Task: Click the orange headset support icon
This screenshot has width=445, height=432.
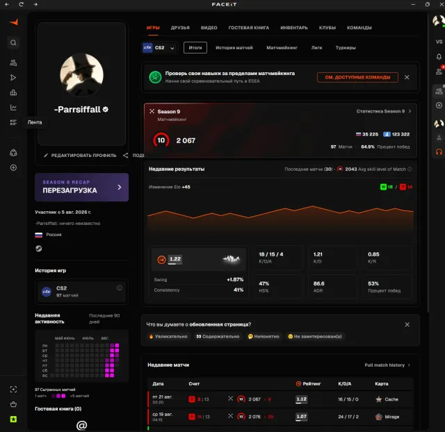Action: [439, 151]
